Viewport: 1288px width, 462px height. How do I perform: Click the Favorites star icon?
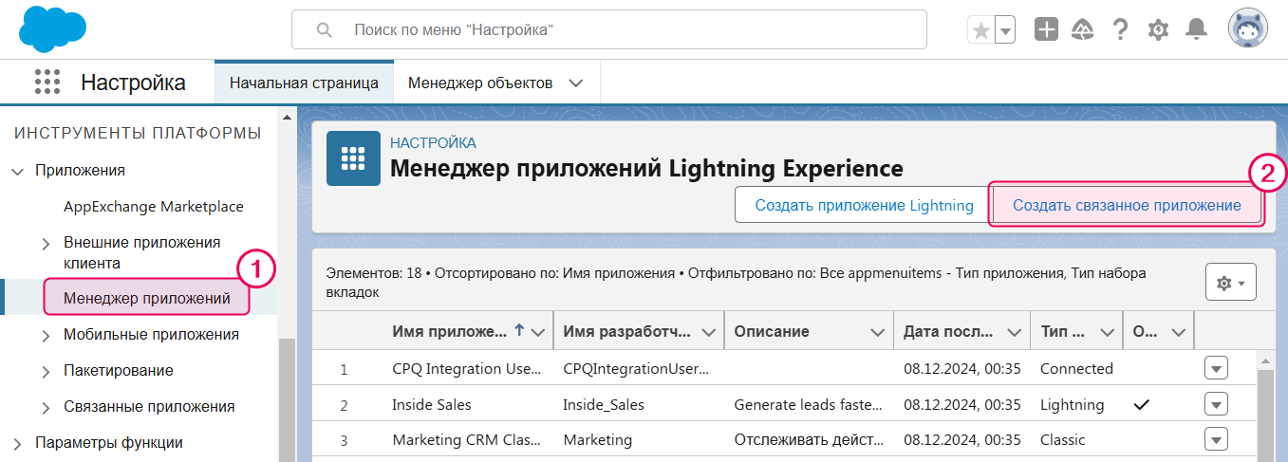pos(981,30)
